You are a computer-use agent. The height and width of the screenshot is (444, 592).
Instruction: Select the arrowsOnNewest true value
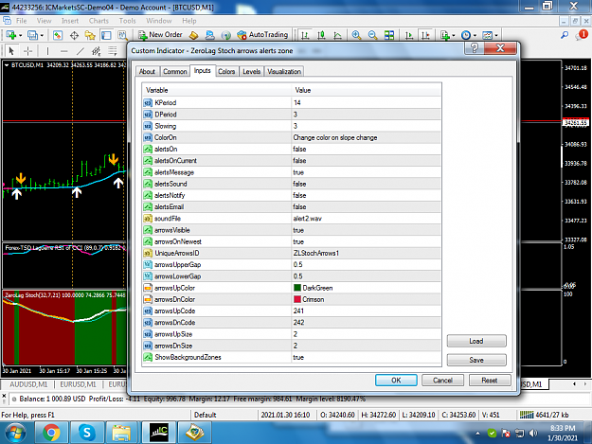(298, 241)
